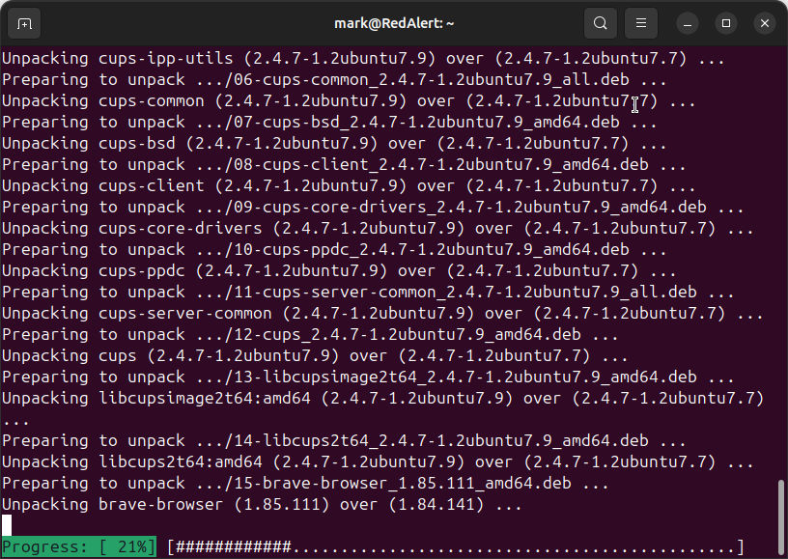Viewport: 788px width, 559px height.
Task: Click the white terminal cursor block
Action: click(x=6, y=525)
